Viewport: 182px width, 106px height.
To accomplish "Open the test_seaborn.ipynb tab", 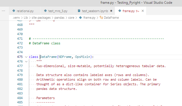I will pos(94,11).
